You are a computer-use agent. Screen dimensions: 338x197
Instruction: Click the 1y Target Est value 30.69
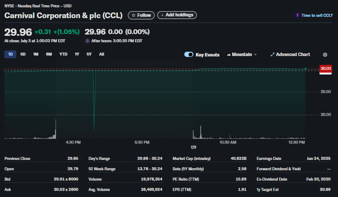[325, 189]
